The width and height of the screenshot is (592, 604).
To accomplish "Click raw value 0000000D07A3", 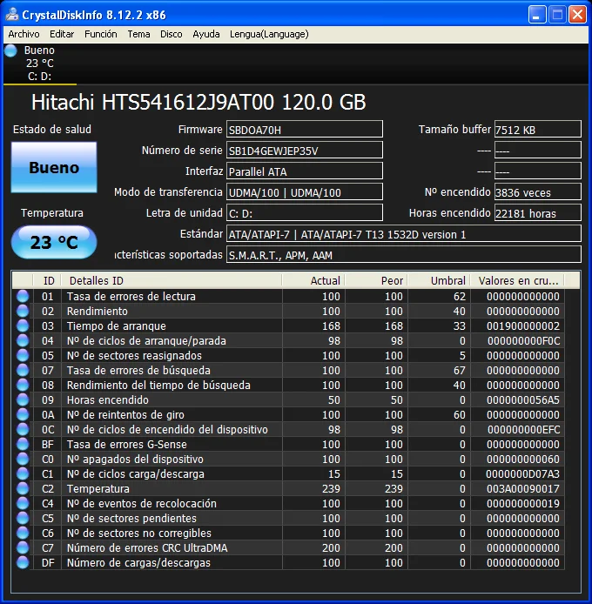I will [x=522, y=473].
